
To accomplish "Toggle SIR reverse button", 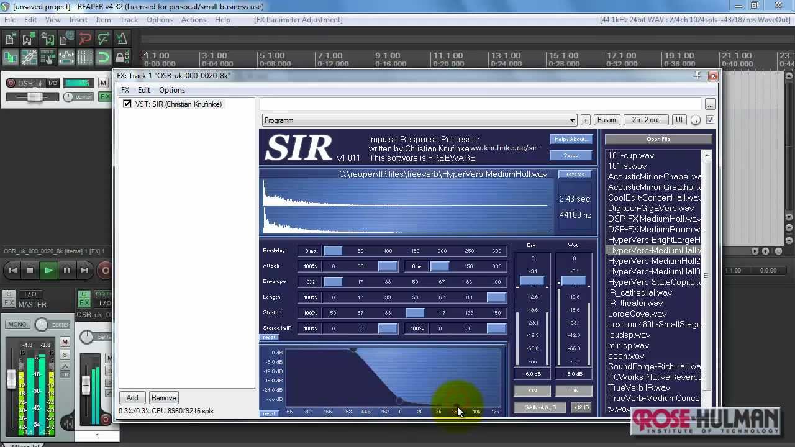I will coord(575,174).
